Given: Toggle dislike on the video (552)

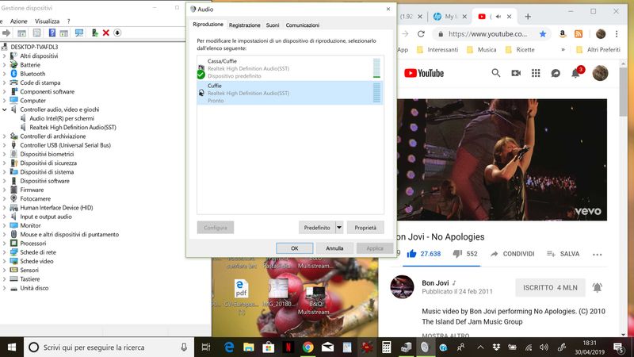Looking at the screenshot, I should click(465, 254).
